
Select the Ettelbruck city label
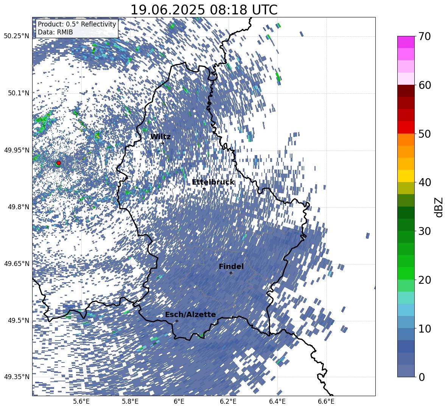point(213,182)
